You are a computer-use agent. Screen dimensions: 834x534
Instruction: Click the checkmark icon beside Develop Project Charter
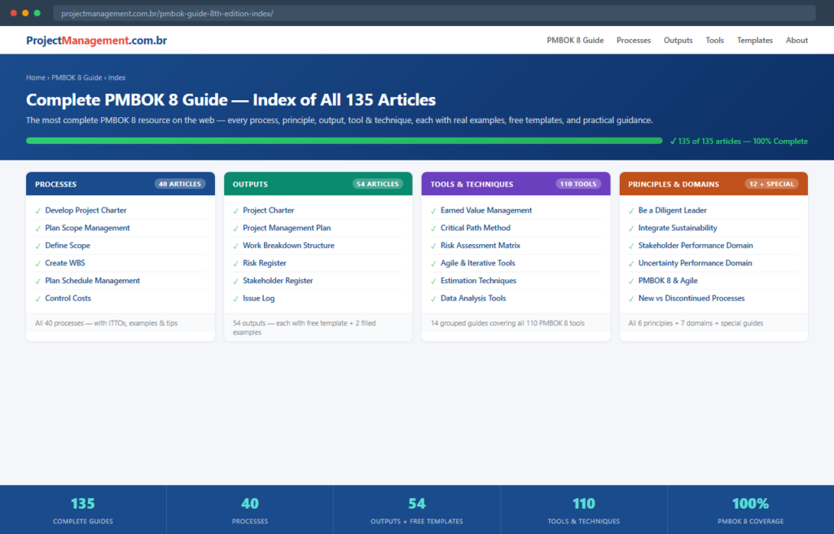[38, 211]
